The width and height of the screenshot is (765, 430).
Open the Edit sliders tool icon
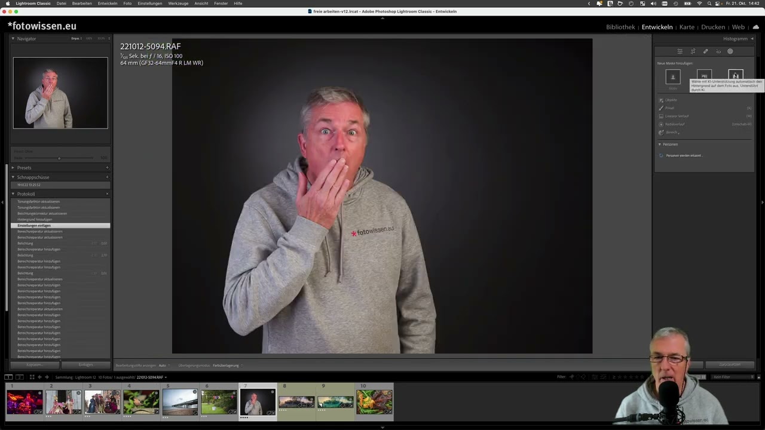[680, 51]
